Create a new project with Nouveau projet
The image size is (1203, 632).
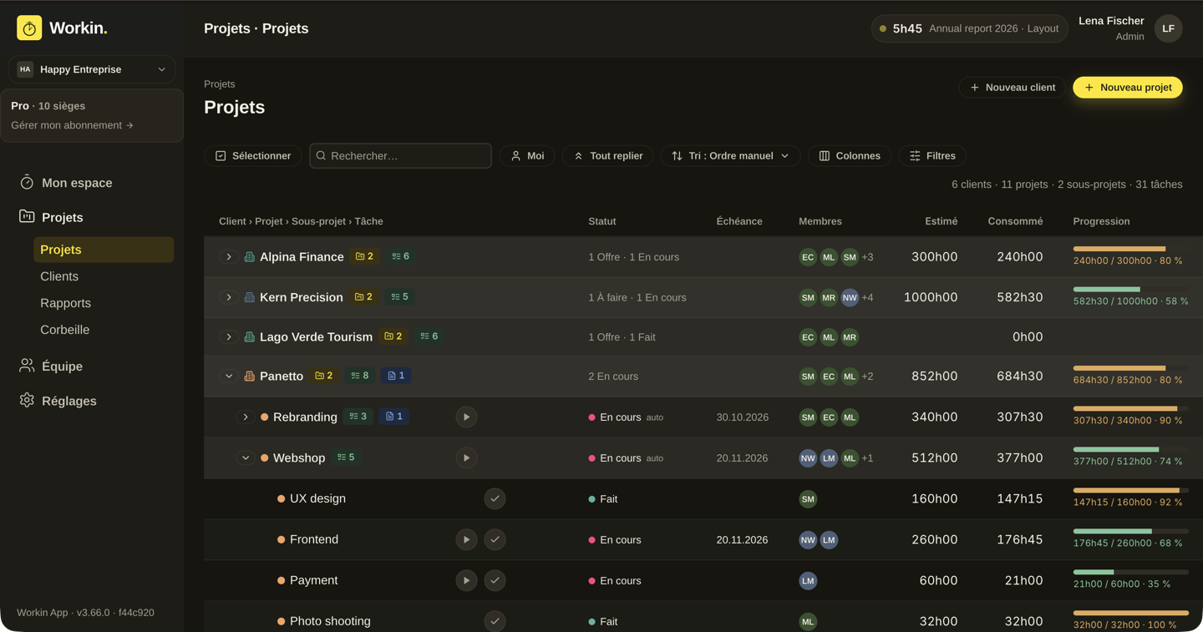[x=1128, y=88]
